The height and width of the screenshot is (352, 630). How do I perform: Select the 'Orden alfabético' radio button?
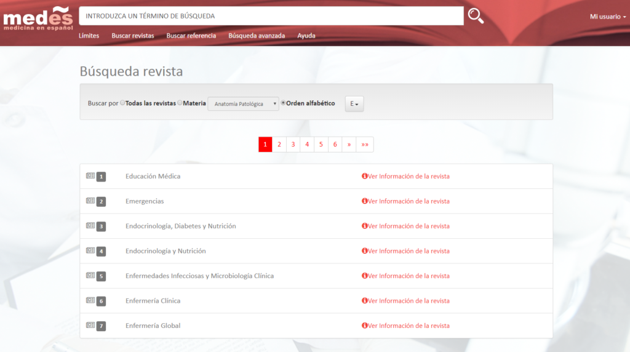[283, 103]
